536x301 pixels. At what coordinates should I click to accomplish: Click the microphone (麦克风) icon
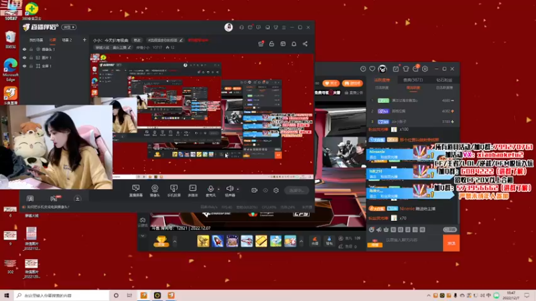(x=210, y=191)
